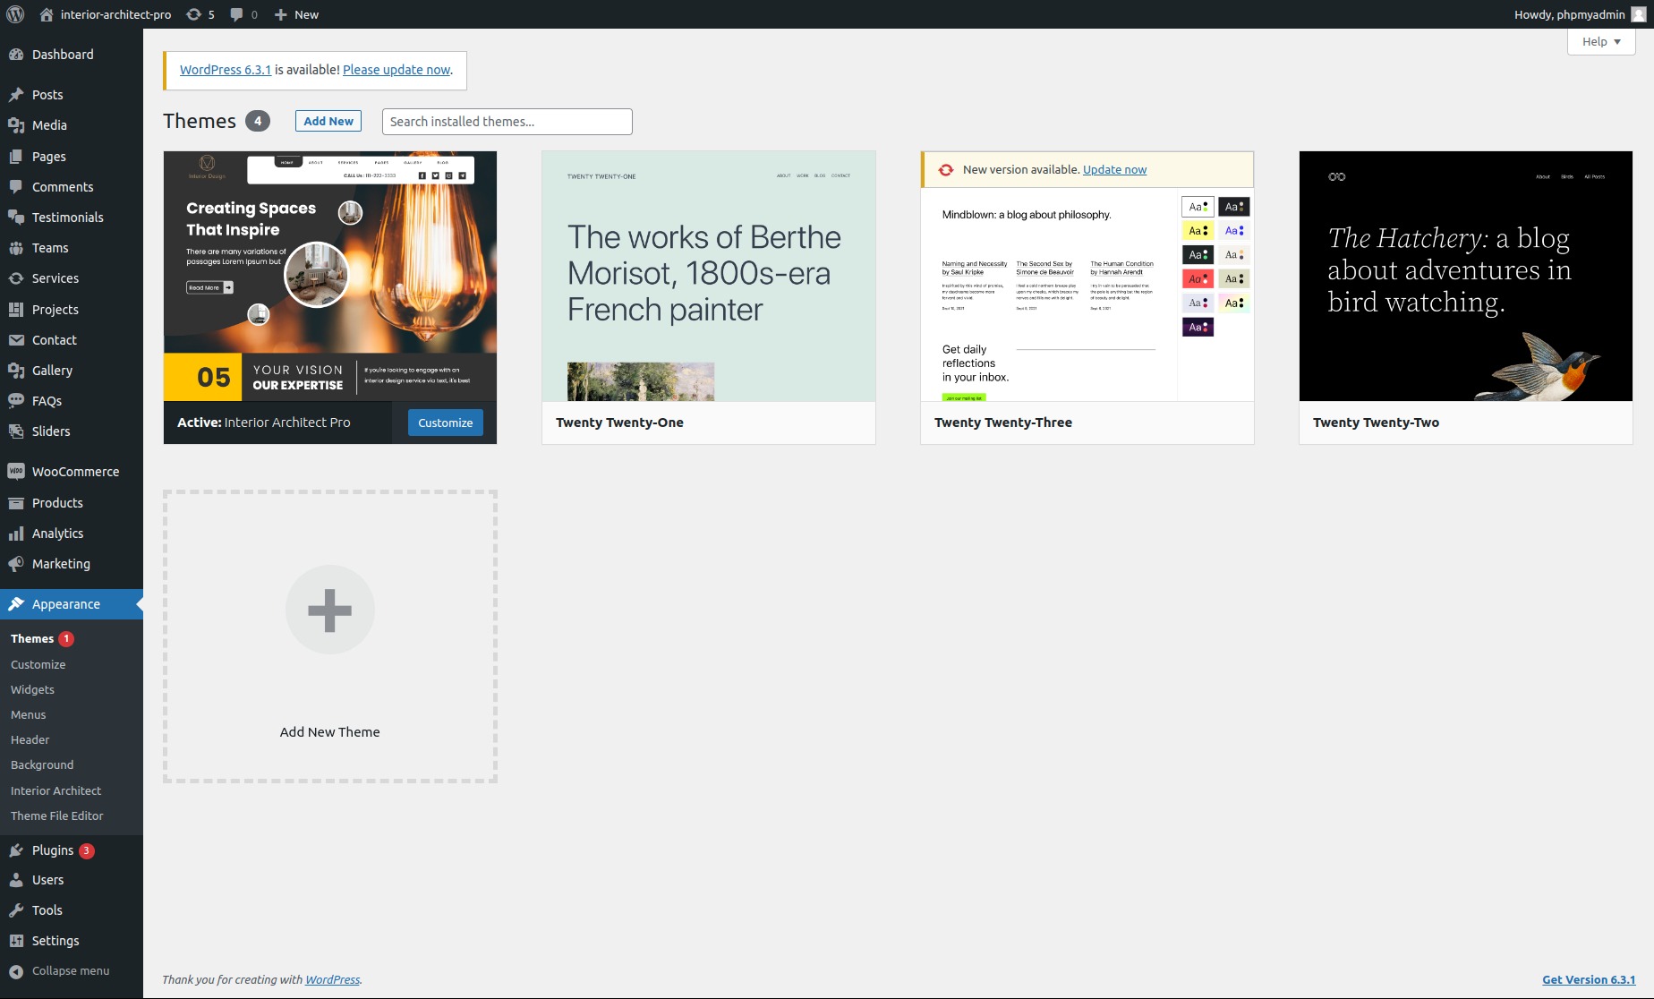Click the Twenty Twenty-One theme name

click(x=619, y=423)
